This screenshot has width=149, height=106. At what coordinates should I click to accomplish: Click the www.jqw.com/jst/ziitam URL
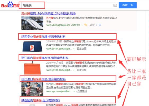(x=59, y=91)
